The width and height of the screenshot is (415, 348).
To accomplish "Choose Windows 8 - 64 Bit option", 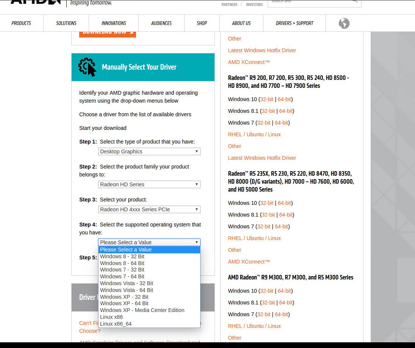I will pyautogui.click(x=149, y=263).
